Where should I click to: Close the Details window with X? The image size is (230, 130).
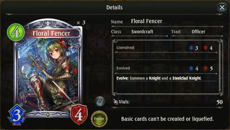[x=222, y=7]
